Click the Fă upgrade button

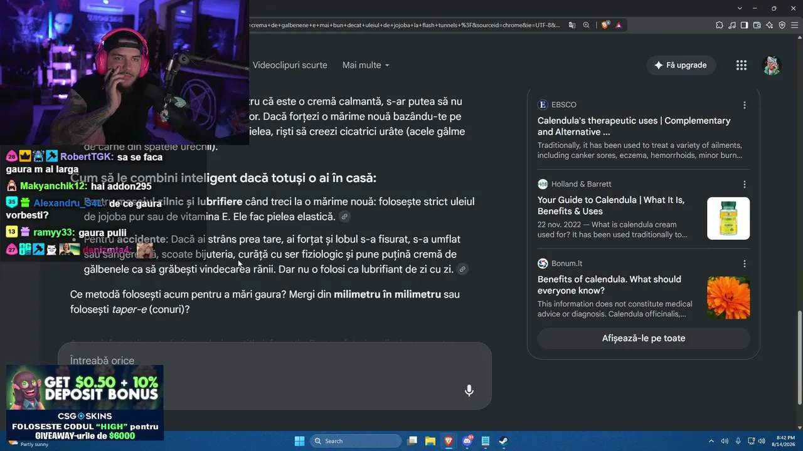click(681, 65)
